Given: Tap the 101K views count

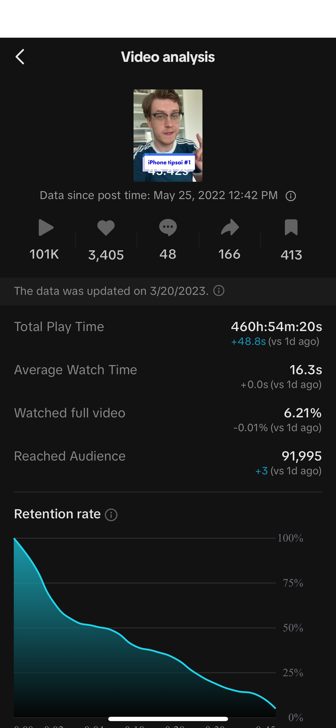Looking at the screenshot, I should click(x=44, y=255).
